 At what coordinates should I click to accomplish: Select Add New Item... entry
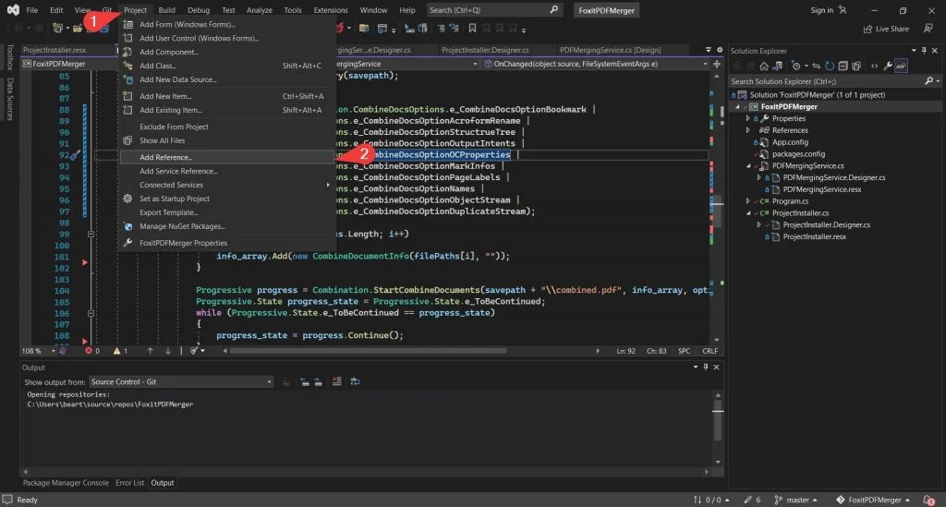coord(227,96)
